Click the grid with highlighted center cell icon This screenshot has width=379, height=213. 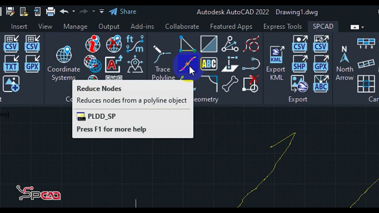coord(366,84)
